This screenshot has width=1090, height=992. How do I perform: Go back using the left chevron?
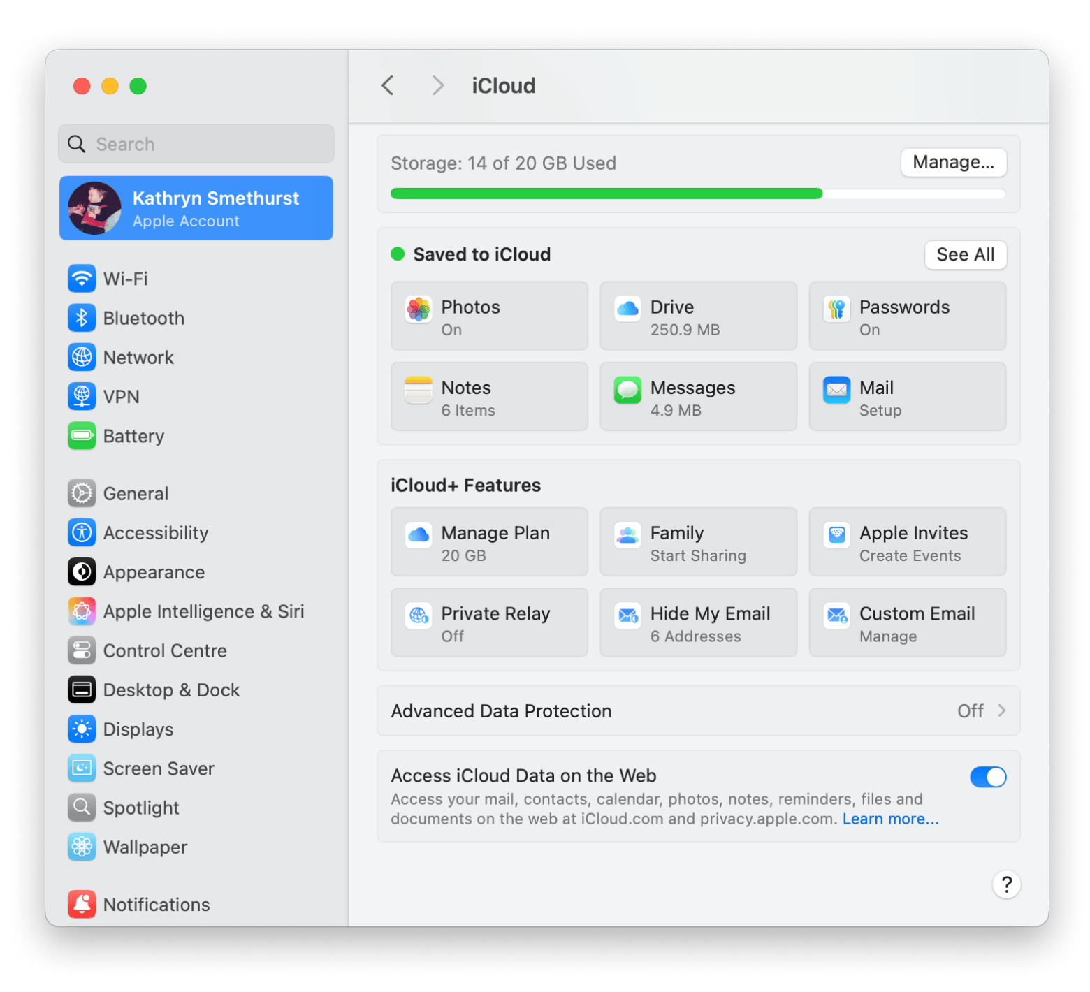click(x=388, y=86)
